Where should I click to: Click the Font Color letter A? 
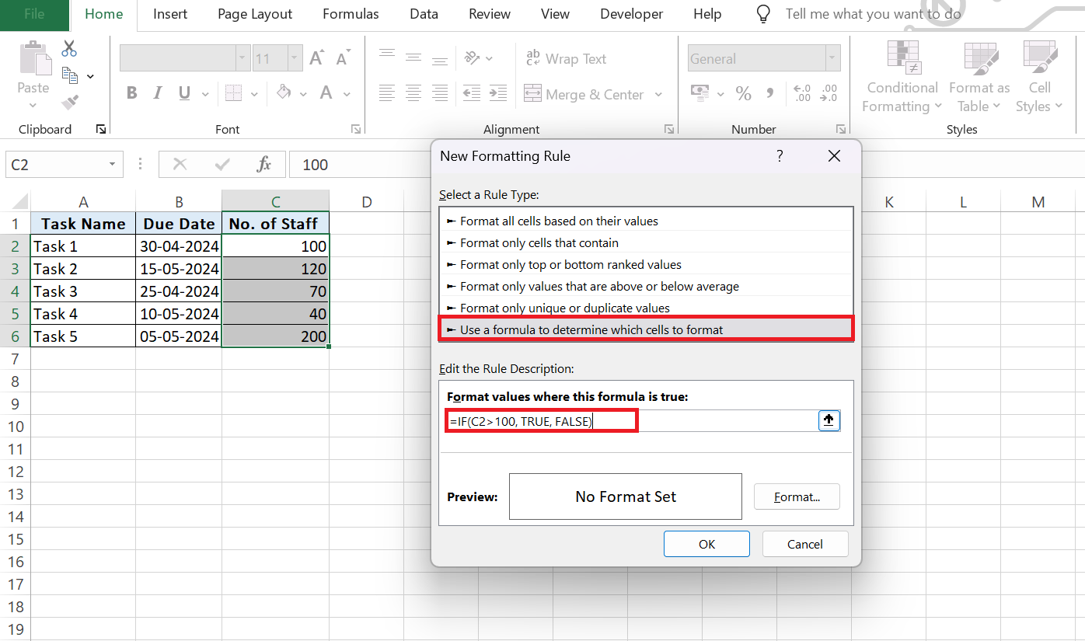click(x=326, y=93)
